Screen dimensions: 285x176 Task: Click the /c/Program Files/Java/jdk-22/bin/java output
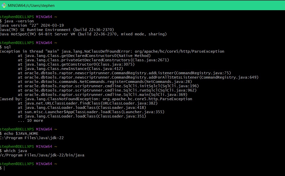tap(42, 155)
